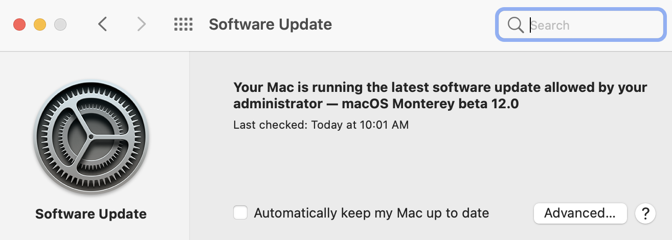
Task: Click the 'macOS Monterey beta 12.0' text
Action: (x=430, y=104)
